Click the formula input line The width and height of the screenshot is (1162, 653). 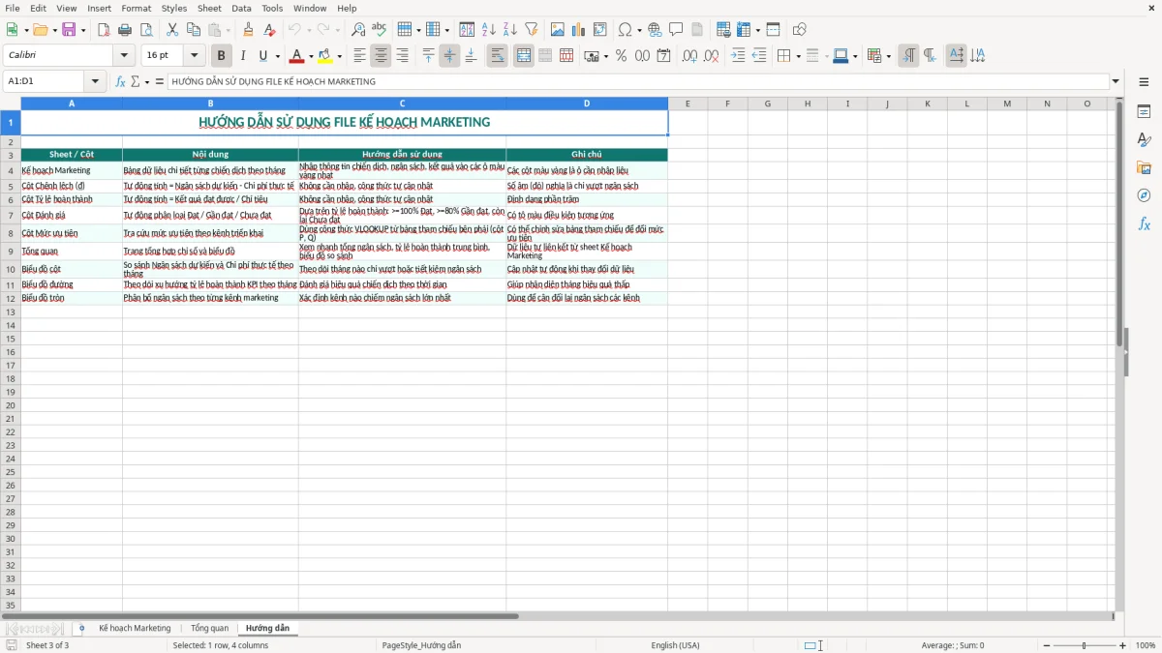click(638, 81)
